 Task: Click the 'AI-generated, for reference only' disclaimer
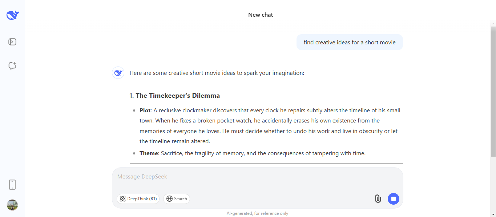pos(257,213)
